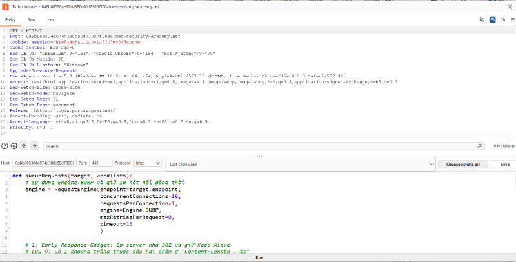Viewport: 516px width, 262px height.
Task: Click the Turbo Intruder lightning logo icon
Action: tap(5, 6)
